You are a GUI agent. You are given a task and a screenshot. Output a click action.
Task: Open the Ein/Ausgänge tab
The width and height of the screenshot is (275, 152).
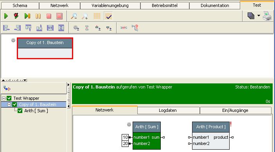[x=235, y=110]
